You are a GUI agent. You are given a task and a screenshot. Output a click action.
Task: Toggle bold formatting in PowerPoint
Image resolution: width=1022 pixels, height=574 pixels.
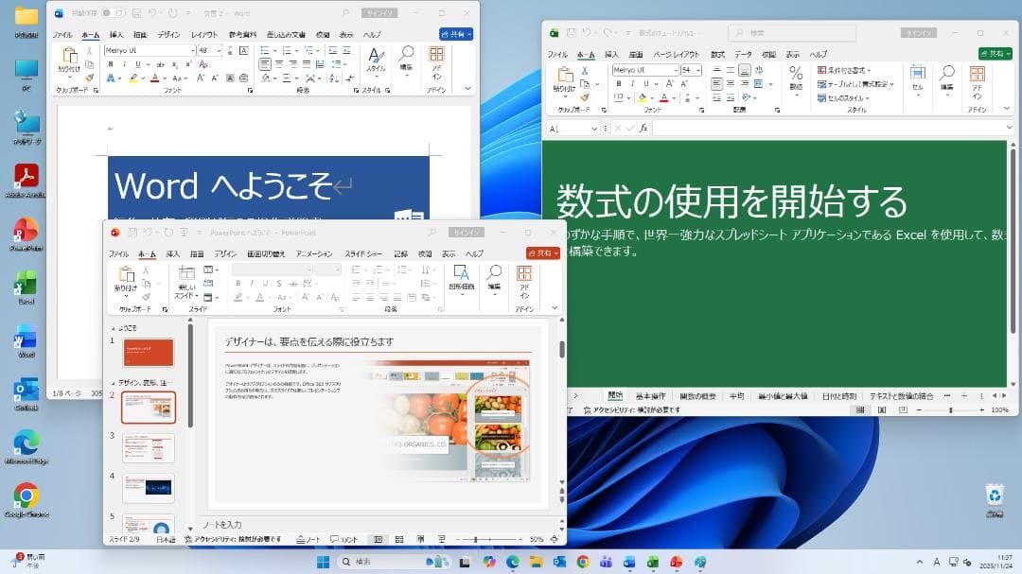238,284
